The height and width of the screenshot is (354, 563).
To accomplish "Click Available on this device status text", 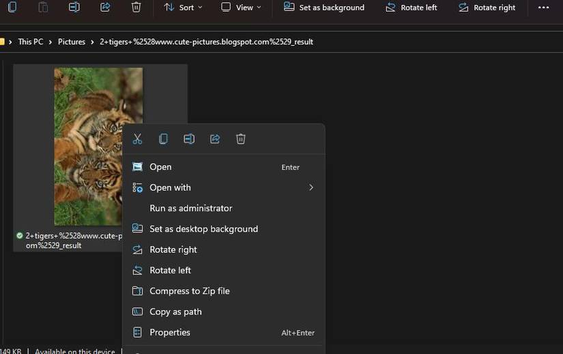I will click(x=75, y=351).
